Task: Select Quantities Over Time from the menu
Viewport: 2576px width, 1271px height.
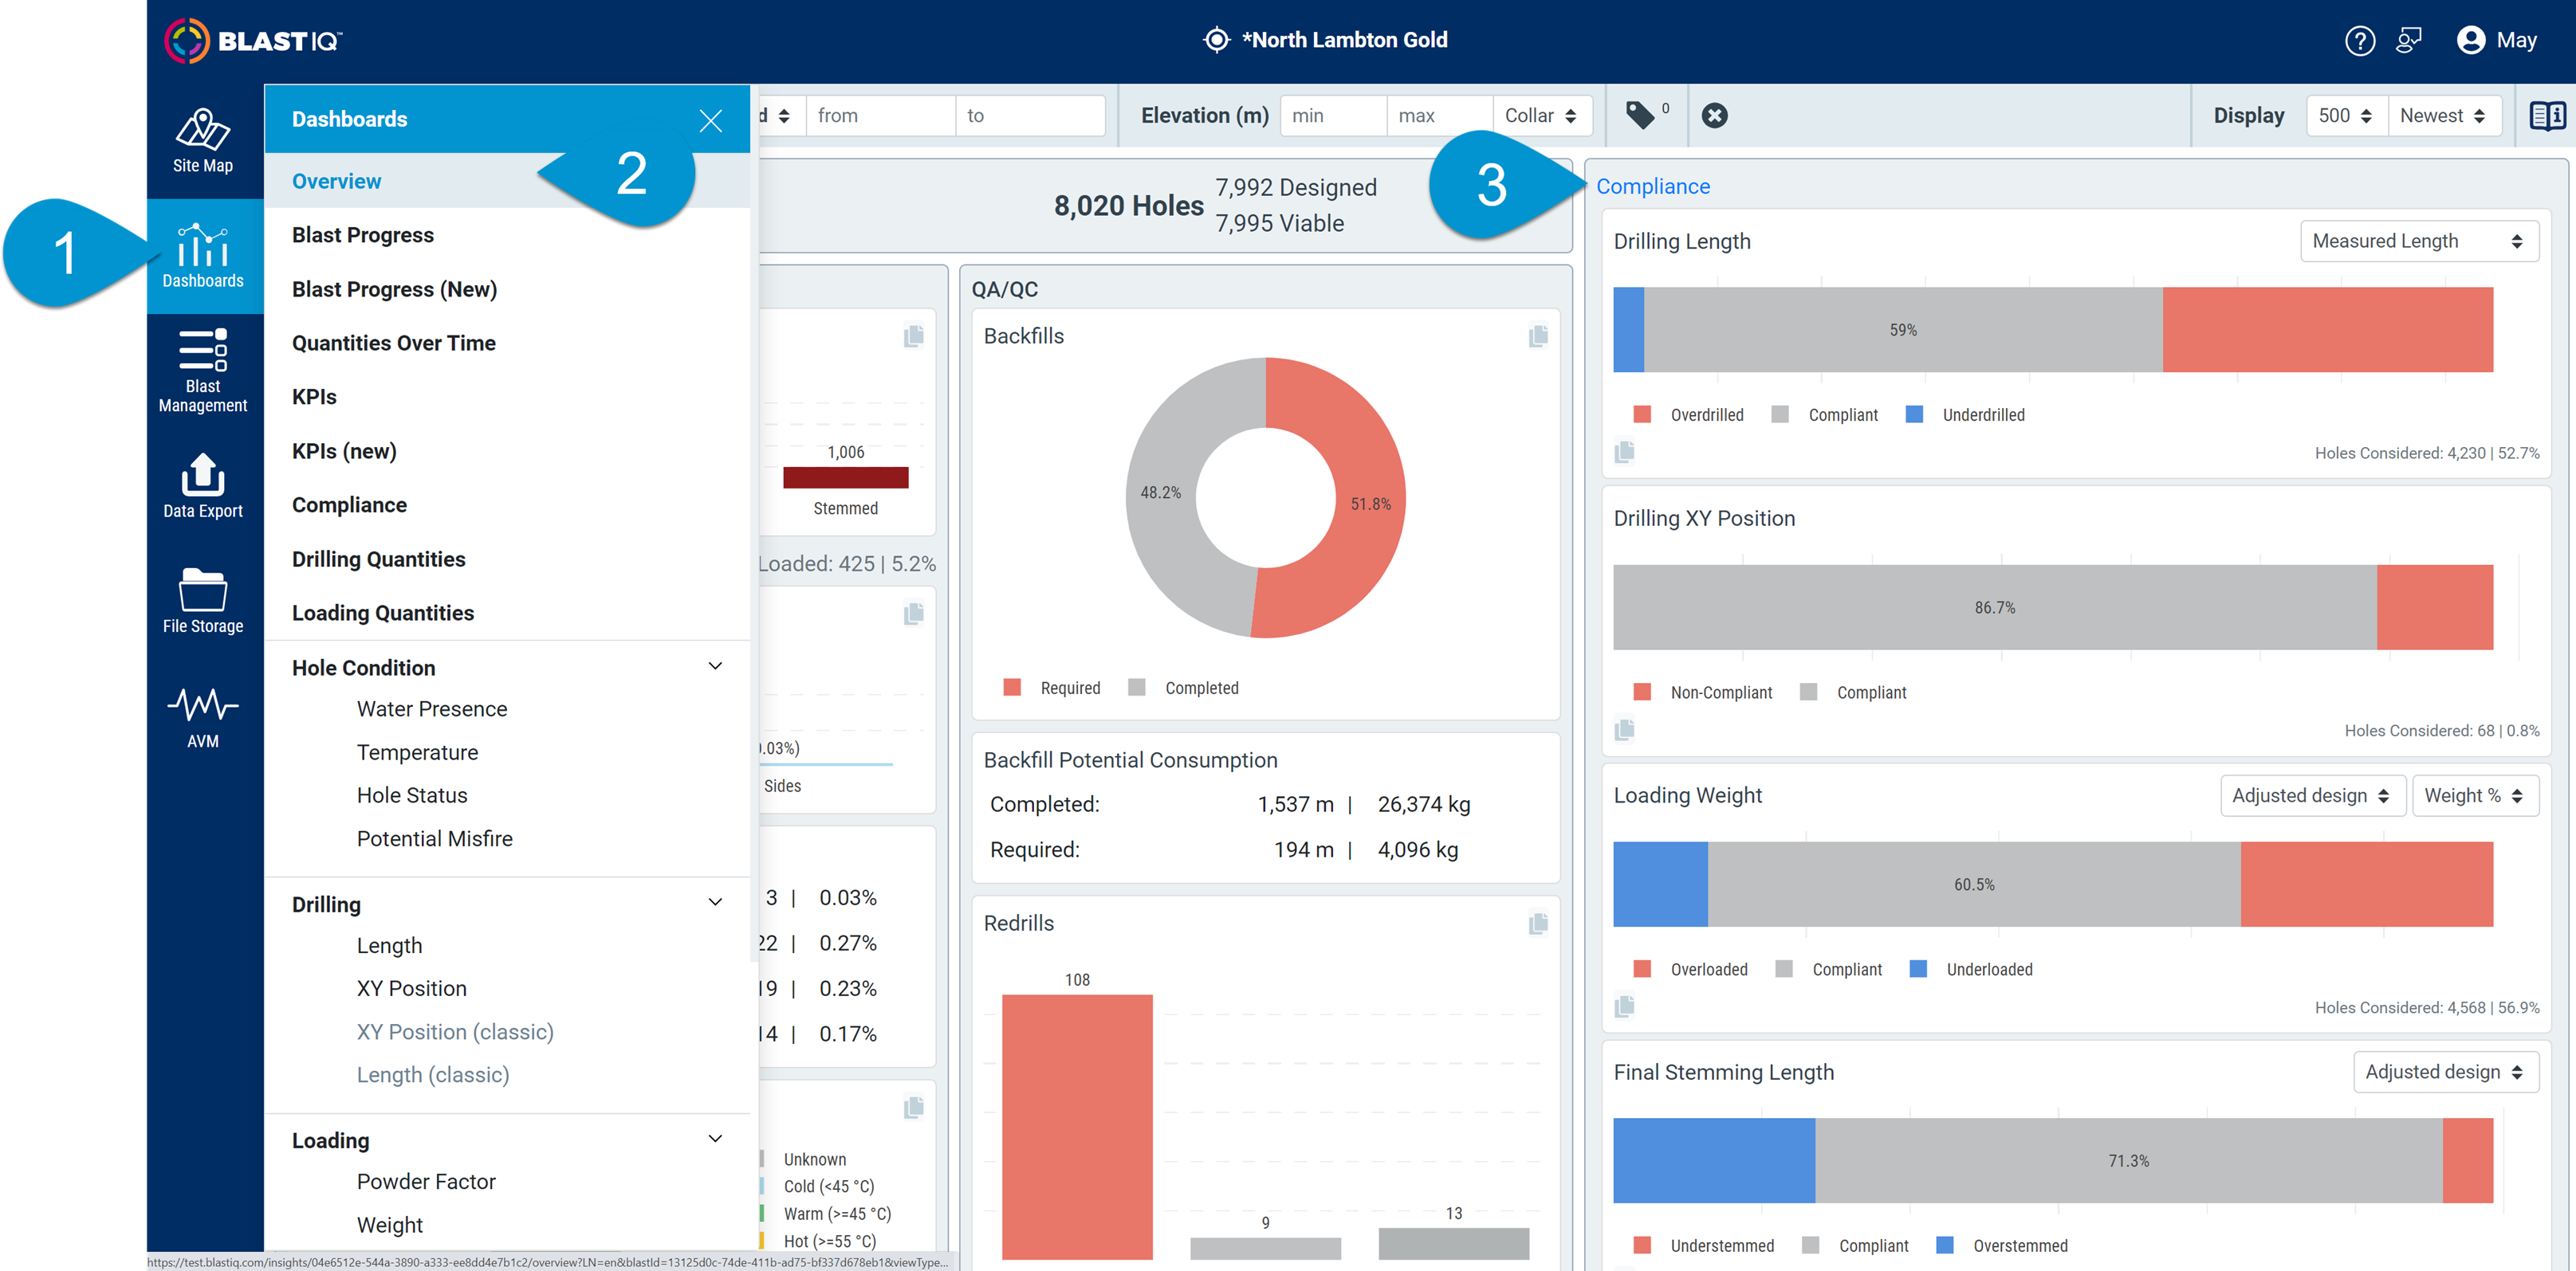Action: coord(393,343)
